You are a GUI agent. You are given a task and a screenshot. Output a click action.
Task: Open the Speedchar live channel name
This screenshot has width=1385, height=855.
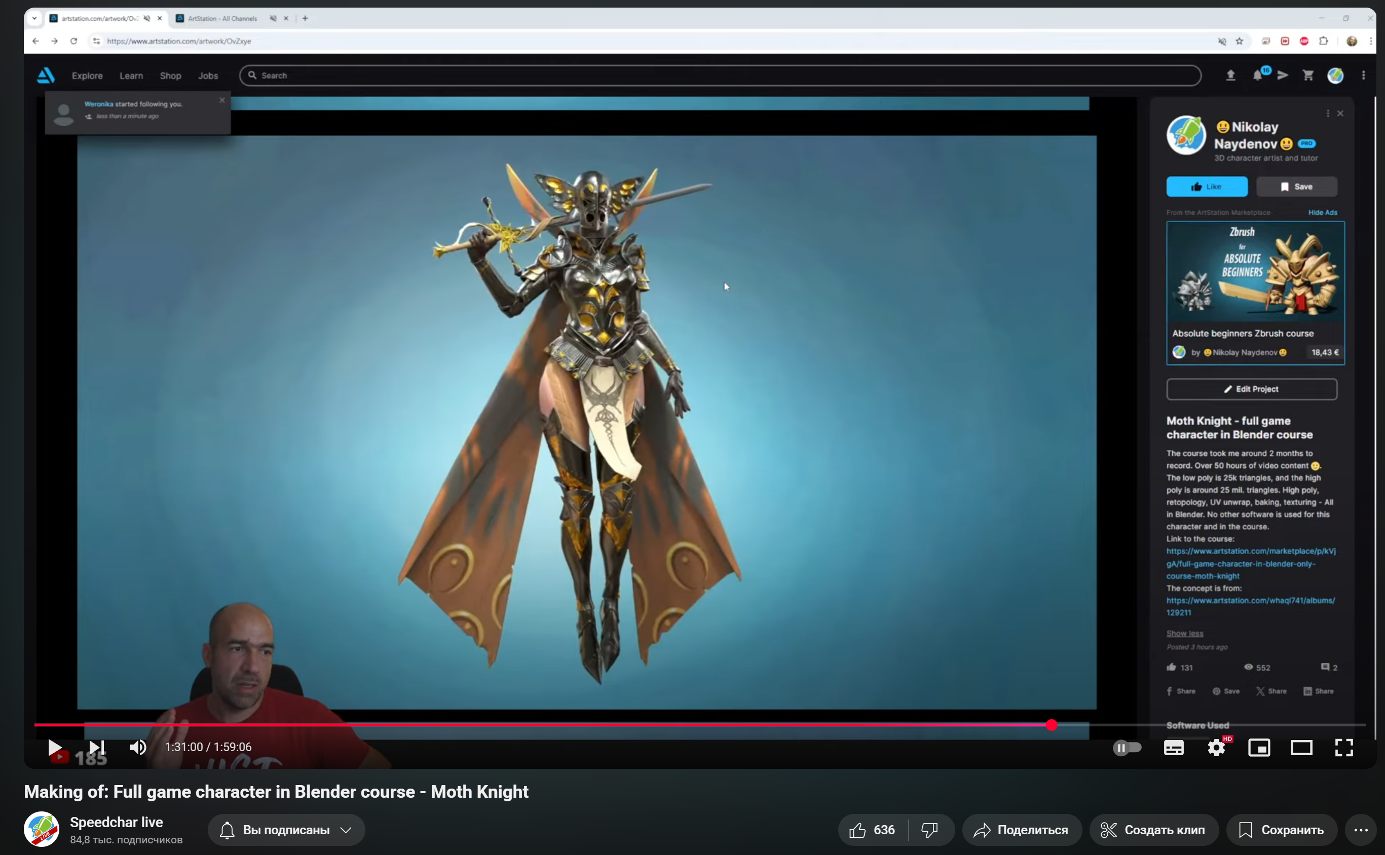click(117, 822)
